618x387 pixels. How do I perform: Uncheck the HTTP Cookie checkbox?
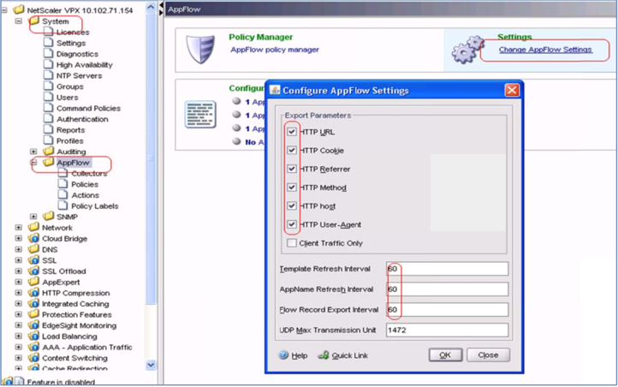point(292,150)
